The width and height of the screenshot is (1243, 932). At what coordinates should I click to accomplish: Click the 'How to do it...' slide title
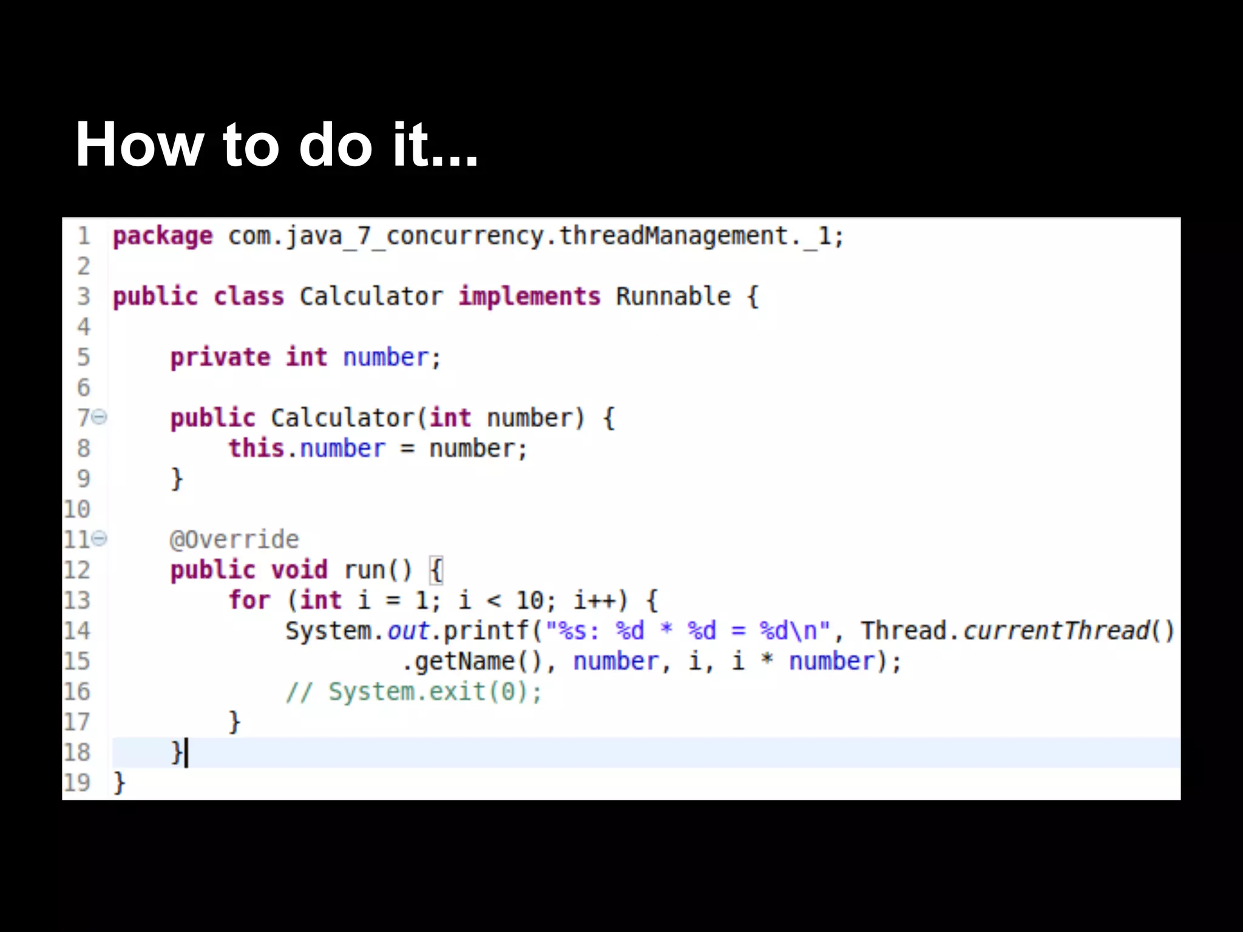click(277, 144)
